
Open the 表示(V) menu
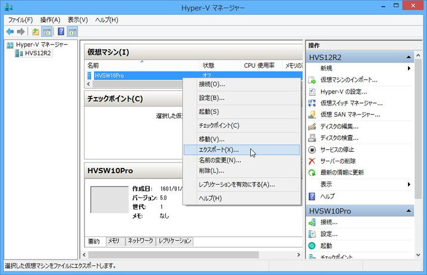point(78,20)
